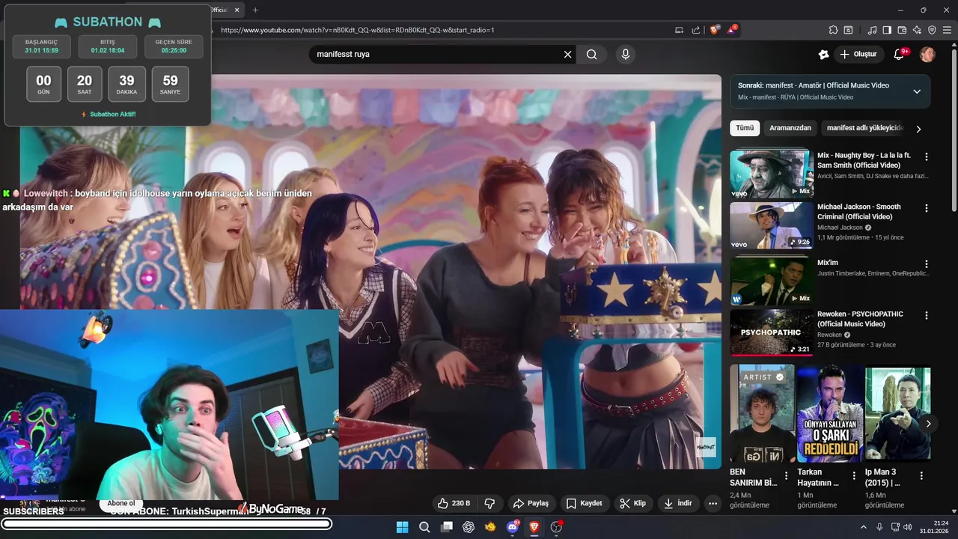The height and width of the screenshot is (539, 958).
Task: Select the Tümü filter chip
Action: click(745, 128)
